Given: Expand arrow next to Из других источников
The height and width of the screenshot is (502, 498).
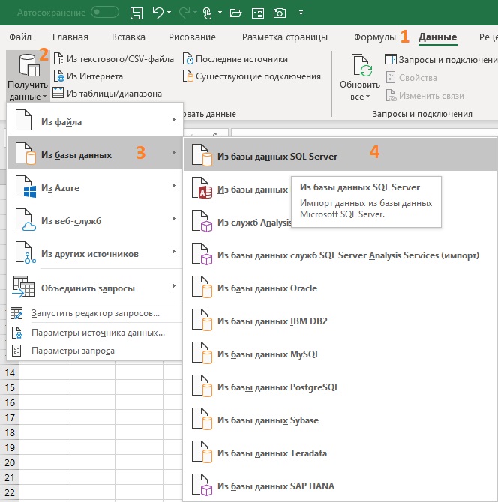Looking at the screenshot, I should (174, 251).
